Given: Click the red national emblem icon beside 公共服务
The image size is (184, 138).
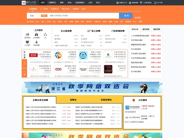Looking at the screenshot, I should 134,100.
